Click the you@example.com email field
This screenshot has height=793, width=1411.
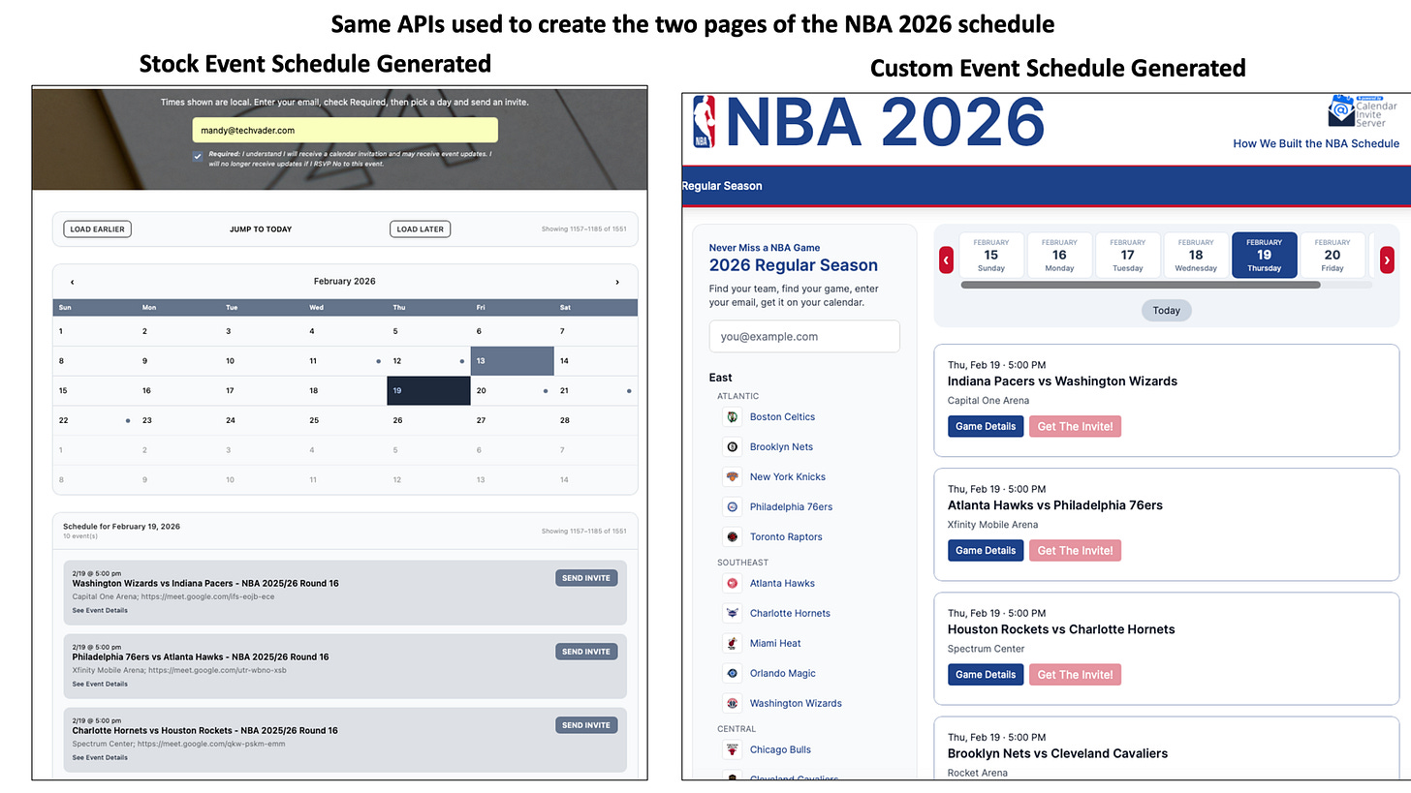click(804, 337)
